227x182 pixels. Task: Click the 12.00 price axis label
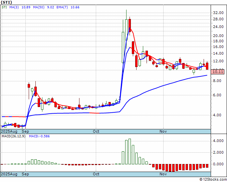tap(218, 61)
